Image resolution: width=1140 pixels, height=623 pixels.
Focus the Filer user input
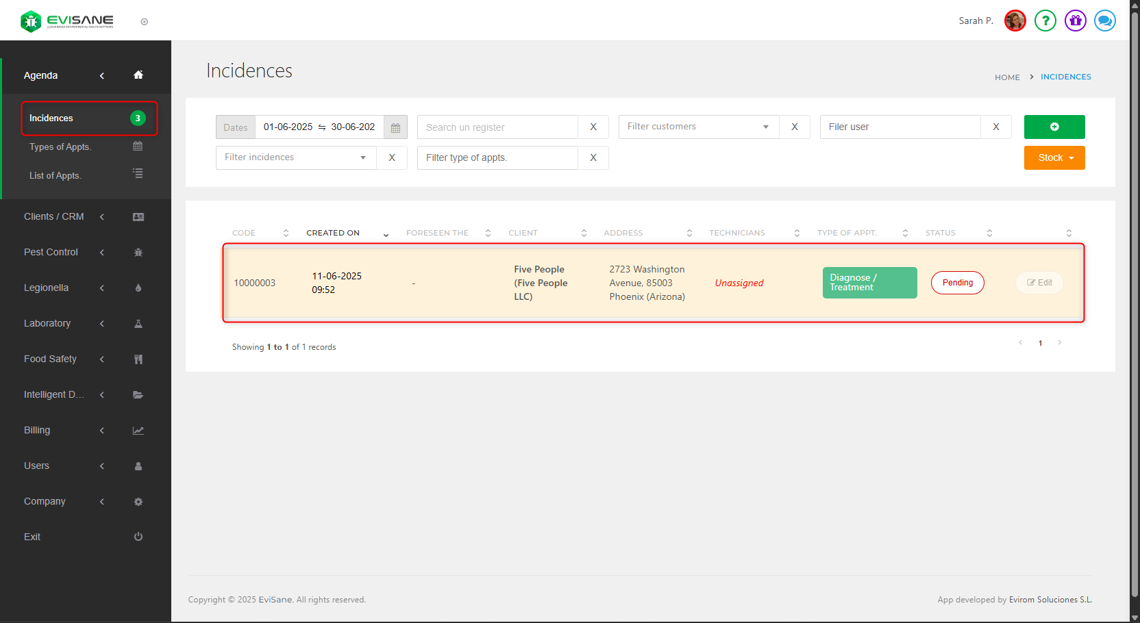[x=900, y=127]
